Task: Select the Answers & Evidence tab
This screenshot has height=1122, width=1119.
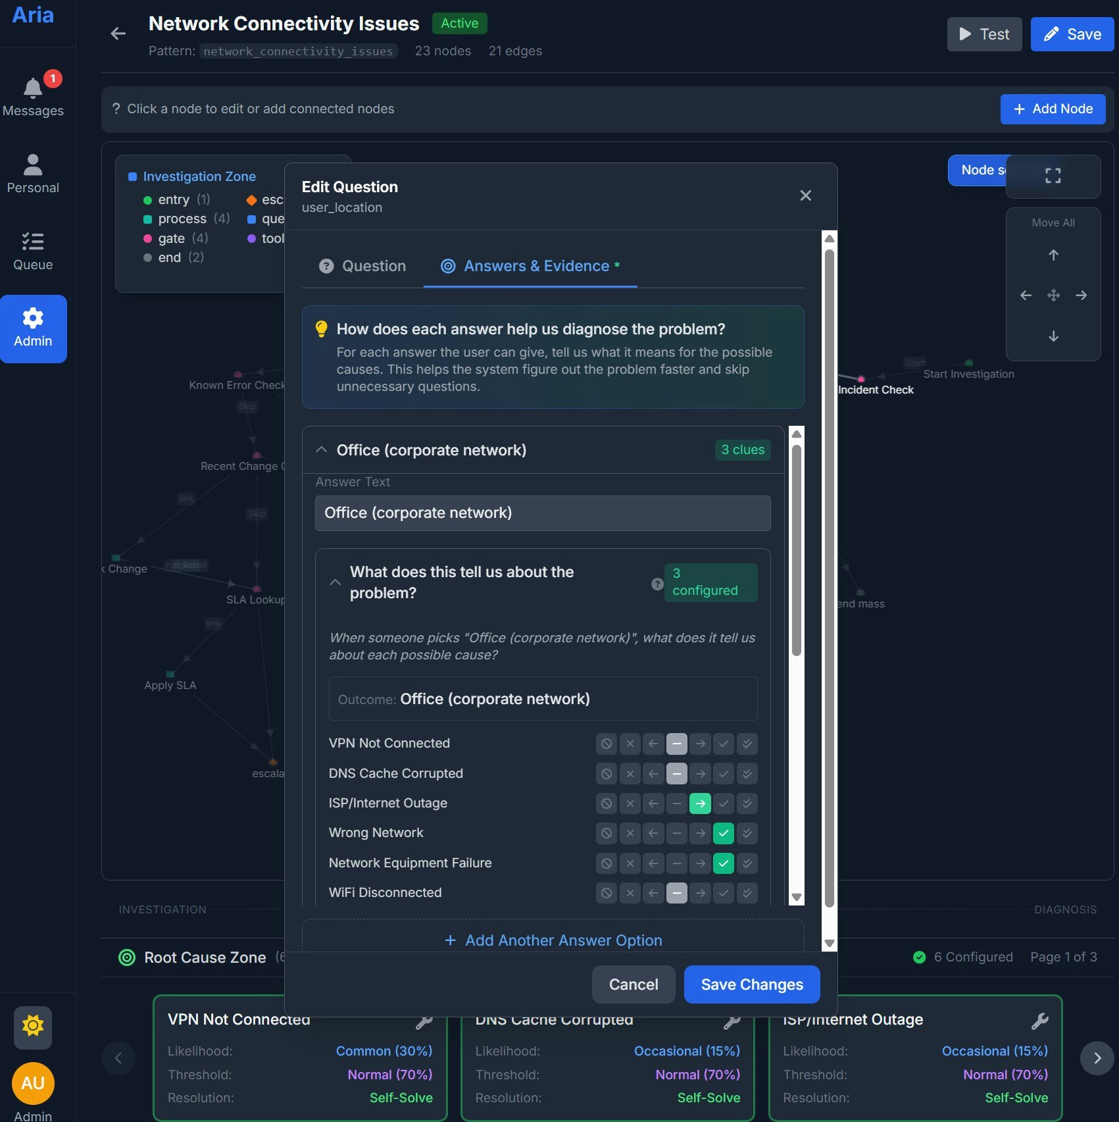Action: coord(530,266)
